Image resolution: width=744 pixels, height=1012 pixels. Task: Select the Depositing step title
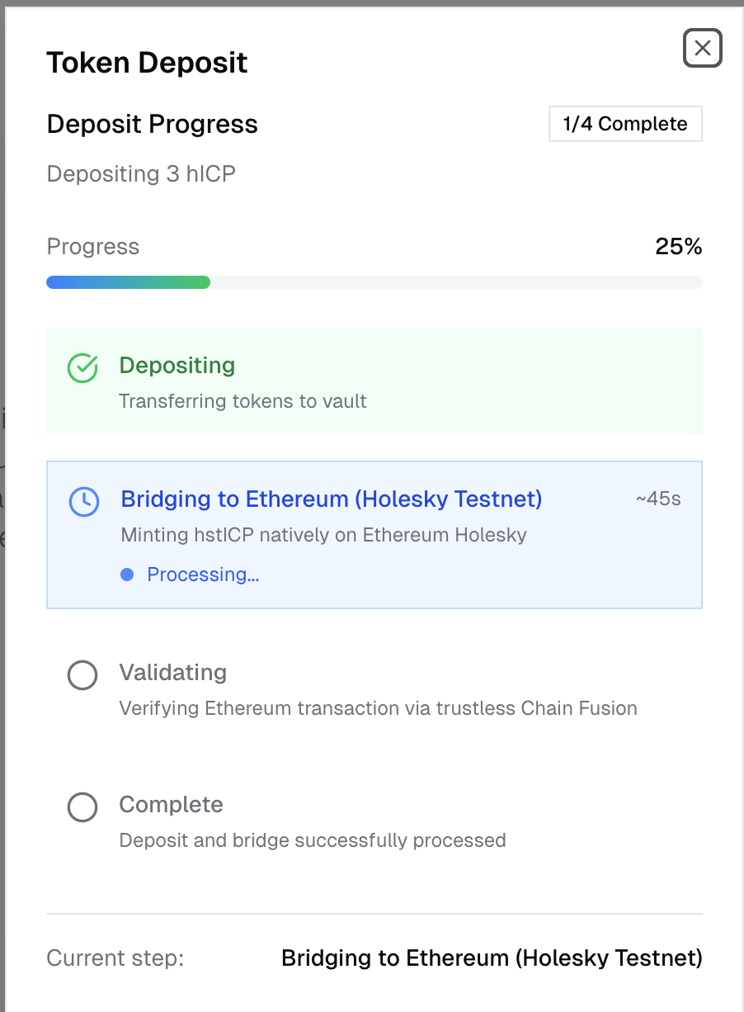(177, 365)
